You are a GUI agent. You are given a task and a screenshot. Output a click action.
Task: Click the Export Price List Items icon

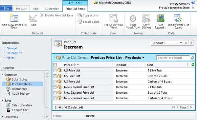tap(178, 18)
